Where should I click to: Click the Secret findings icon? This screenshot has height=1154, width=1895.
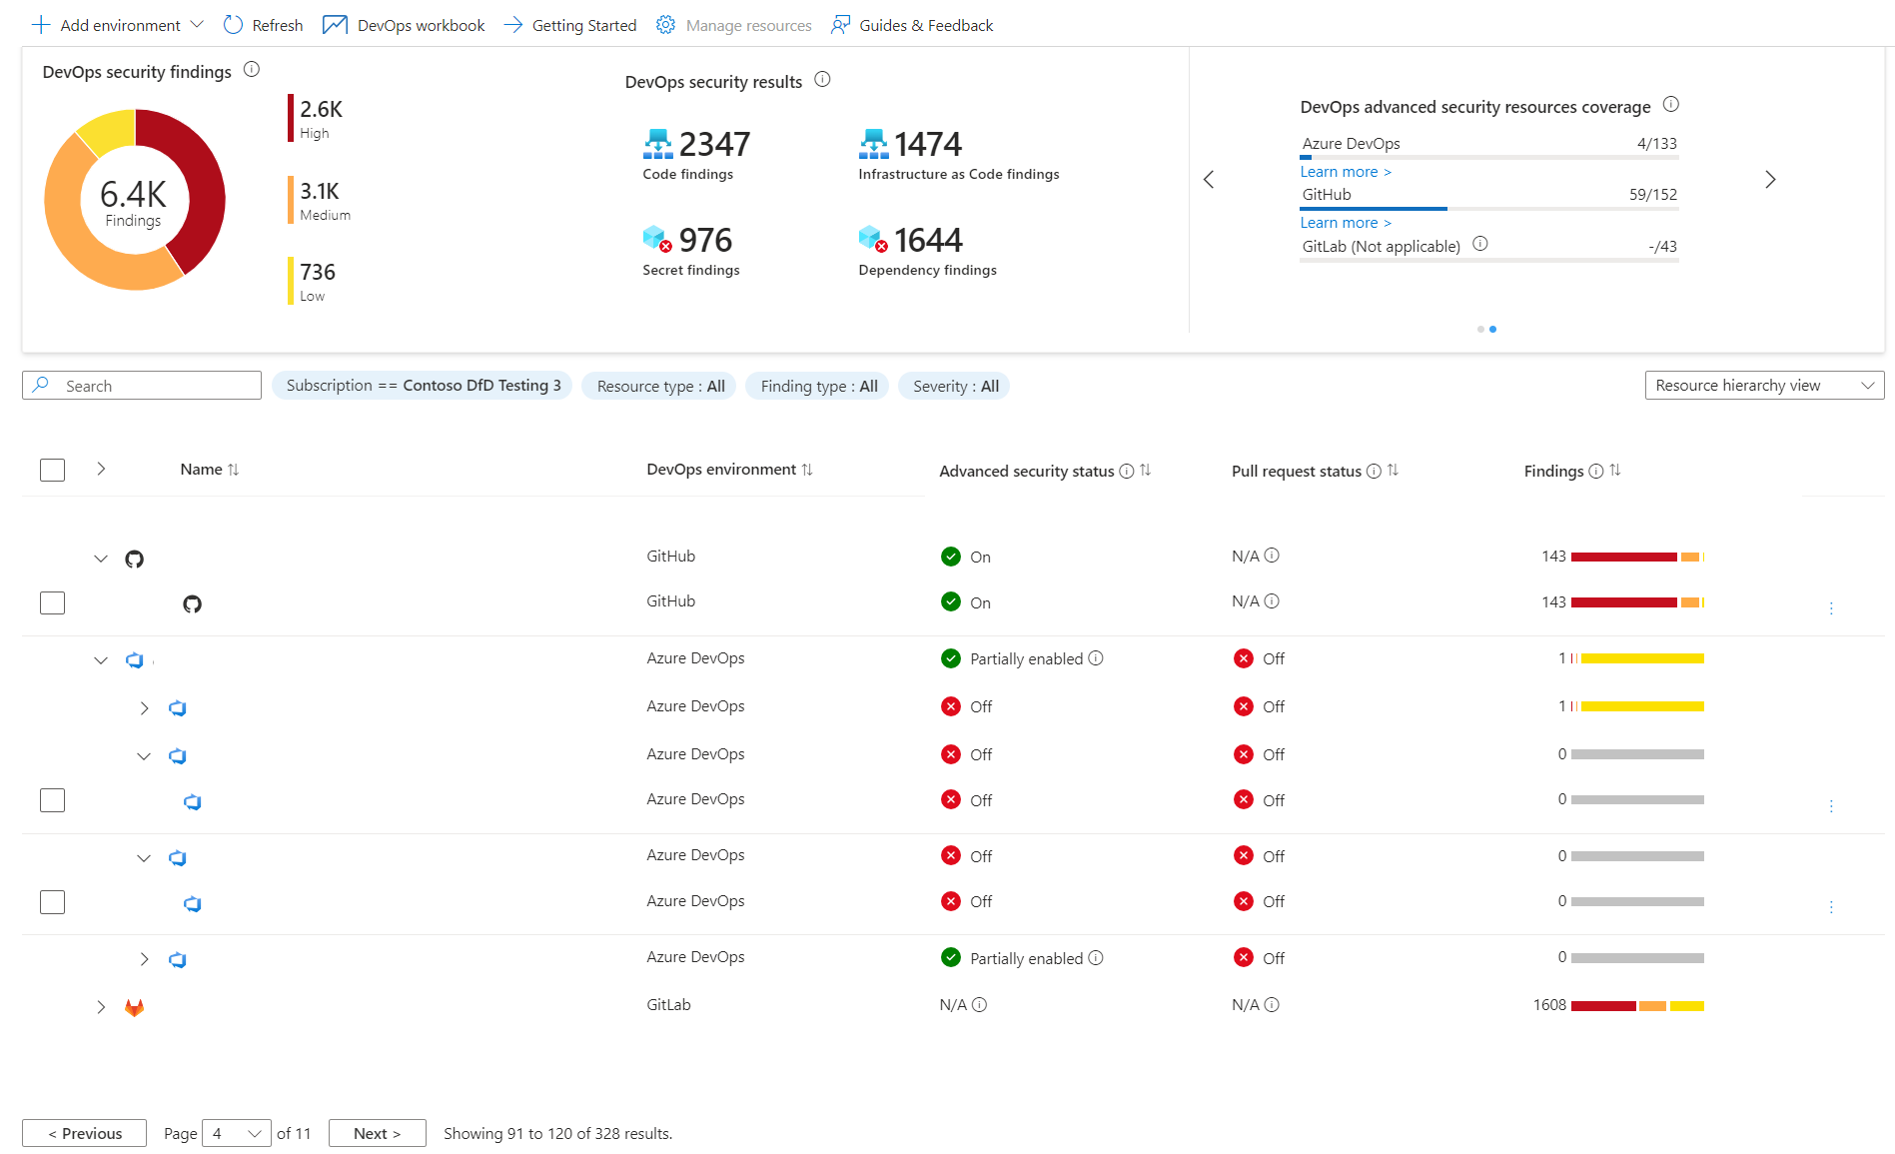click(656, 240)
